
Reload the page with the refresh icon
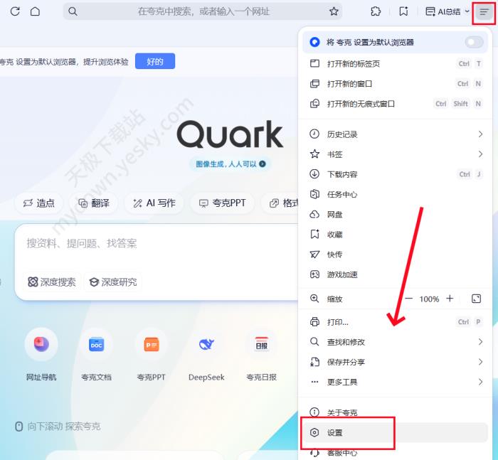15,11
